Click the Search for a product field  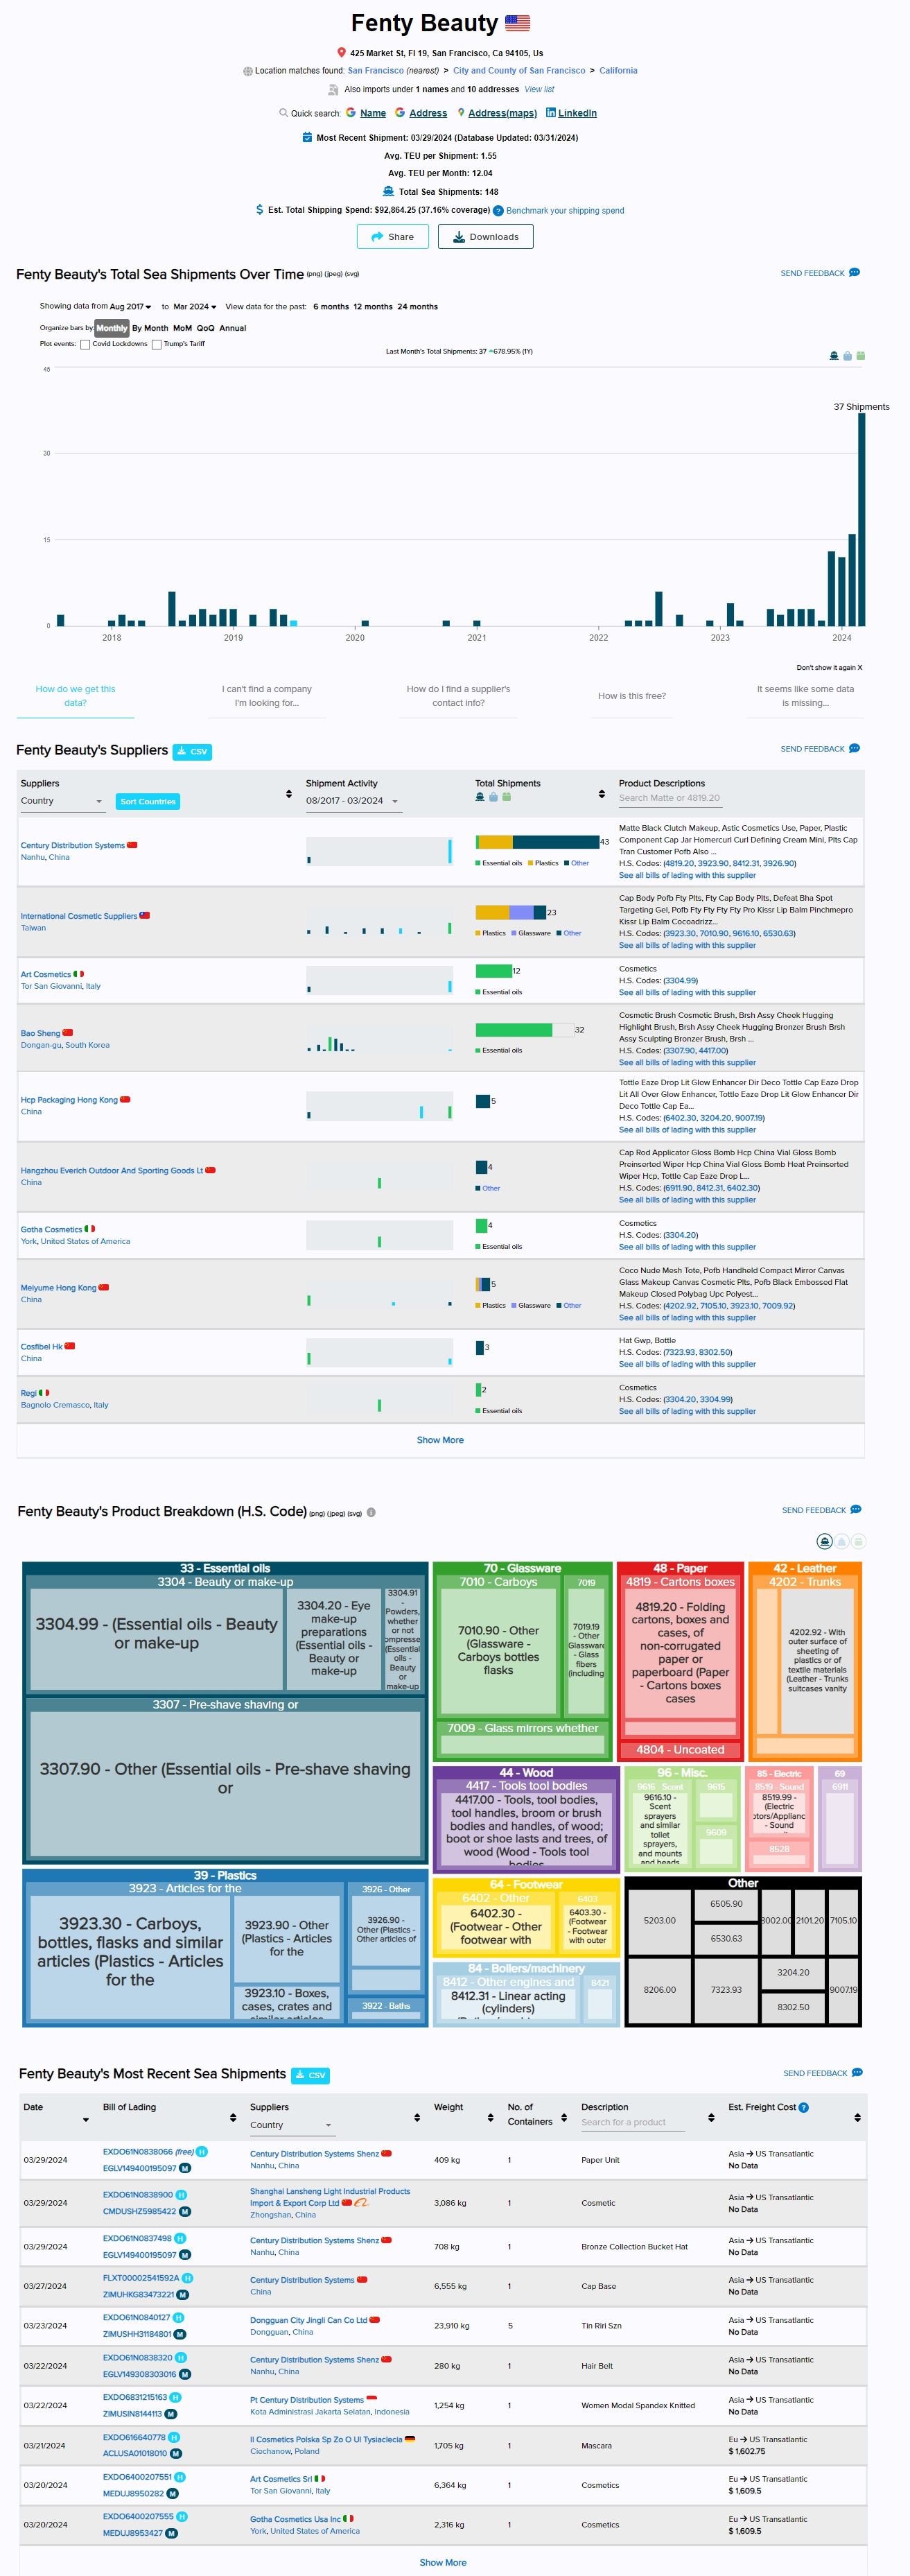click(x=634, y=2122)
